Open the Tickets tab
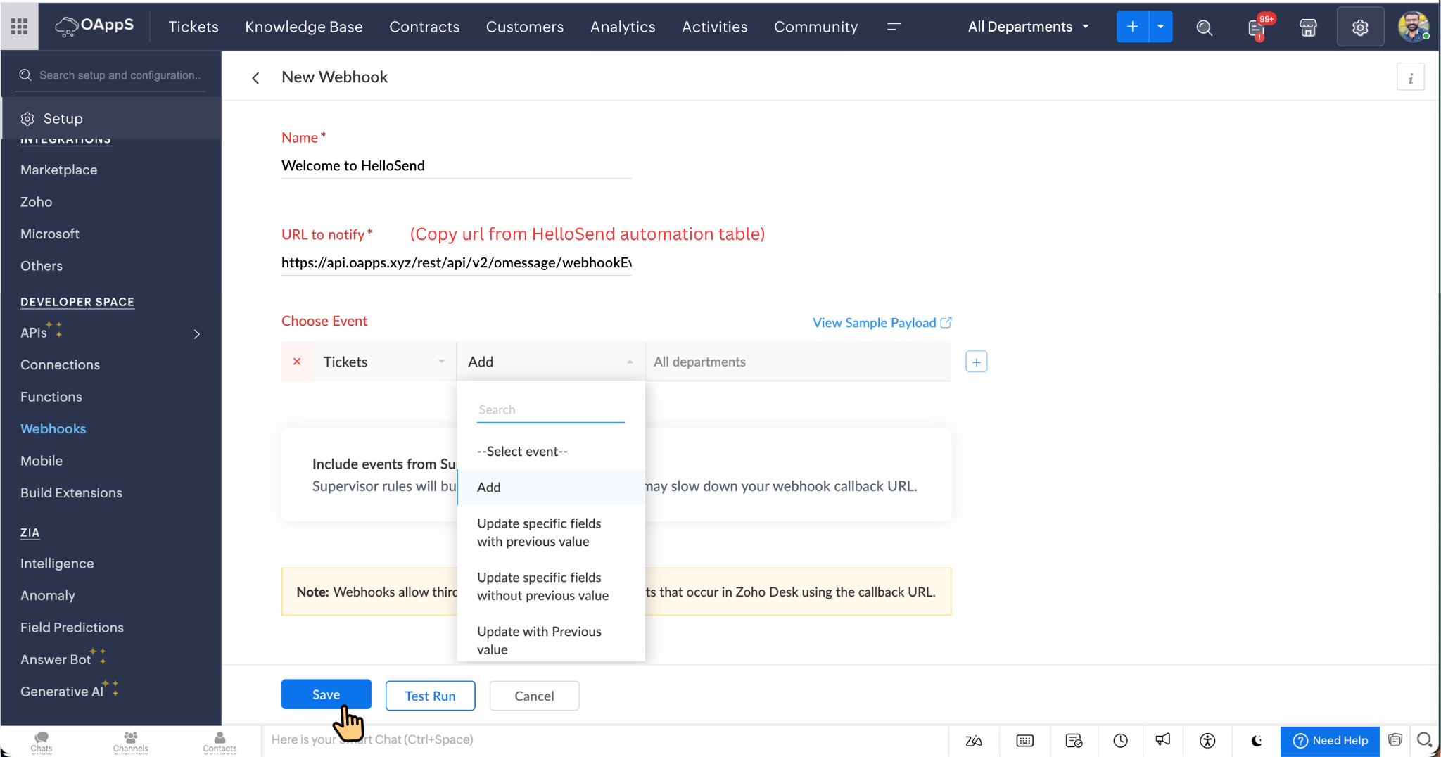 tap(193, 27)
